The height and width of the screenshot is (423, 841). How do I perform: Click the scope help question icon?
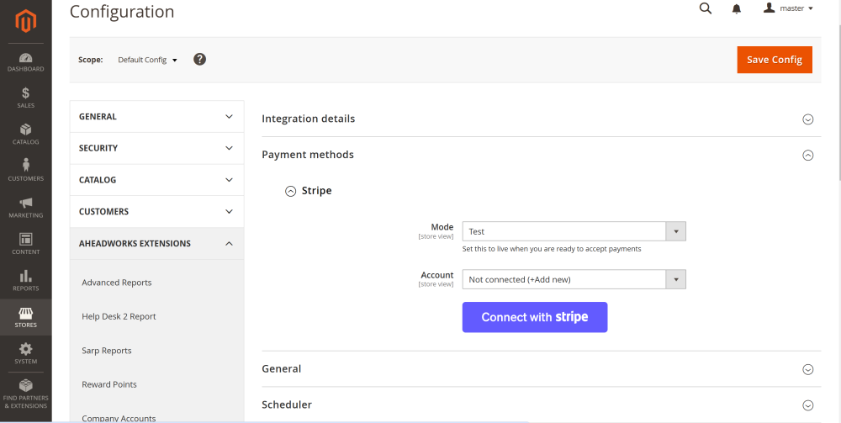199,60
